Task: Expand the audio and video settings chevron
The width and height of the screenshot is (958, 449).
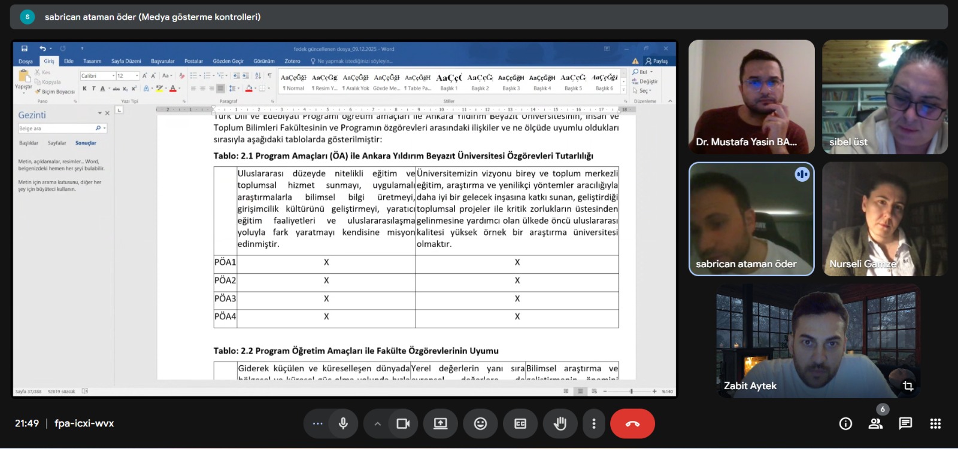Action: coord(377,423)
